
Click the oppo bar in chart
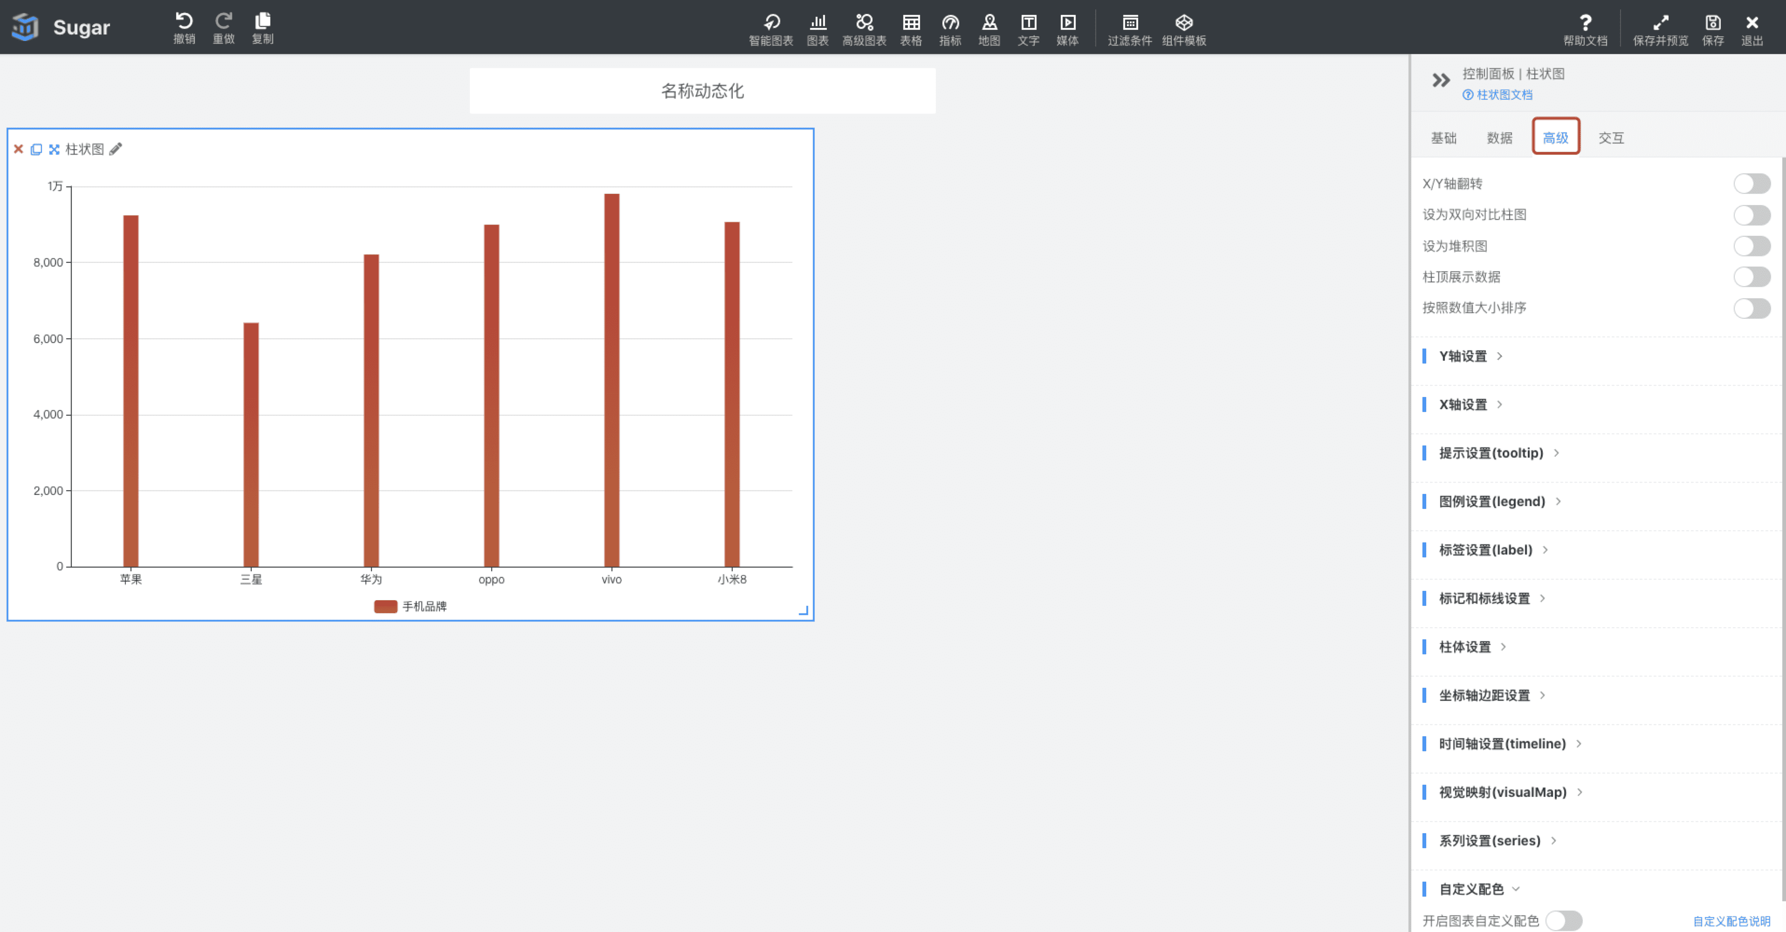[492, 396]
